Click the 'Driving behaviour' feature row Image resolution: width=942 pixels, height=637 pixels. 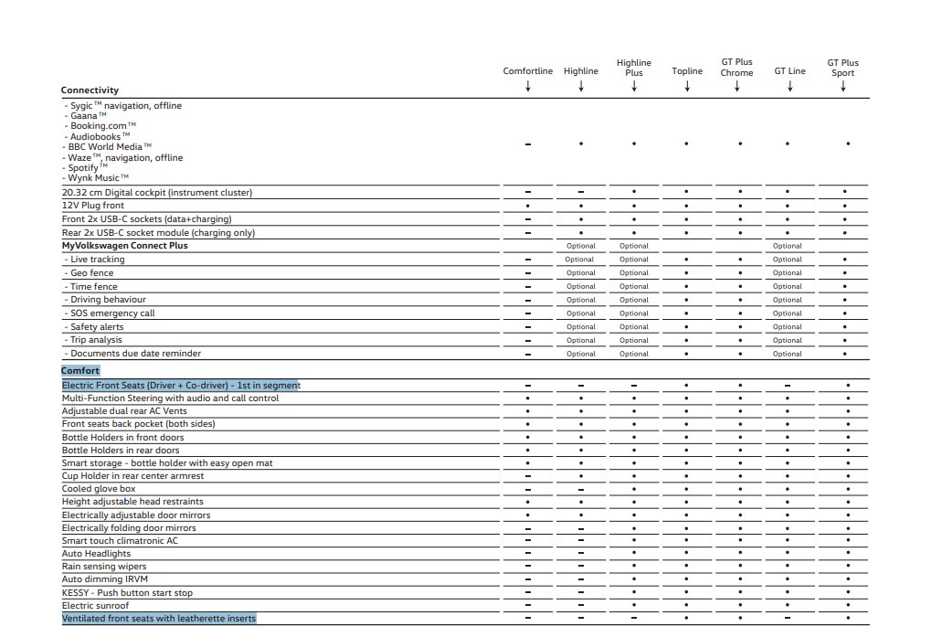(x=105, y=300)
